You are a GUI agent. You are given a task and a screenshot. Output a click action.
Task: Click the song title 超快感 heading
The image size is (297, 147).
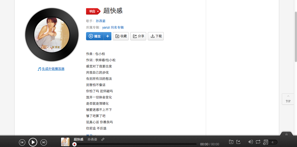(x=113, y=11)
